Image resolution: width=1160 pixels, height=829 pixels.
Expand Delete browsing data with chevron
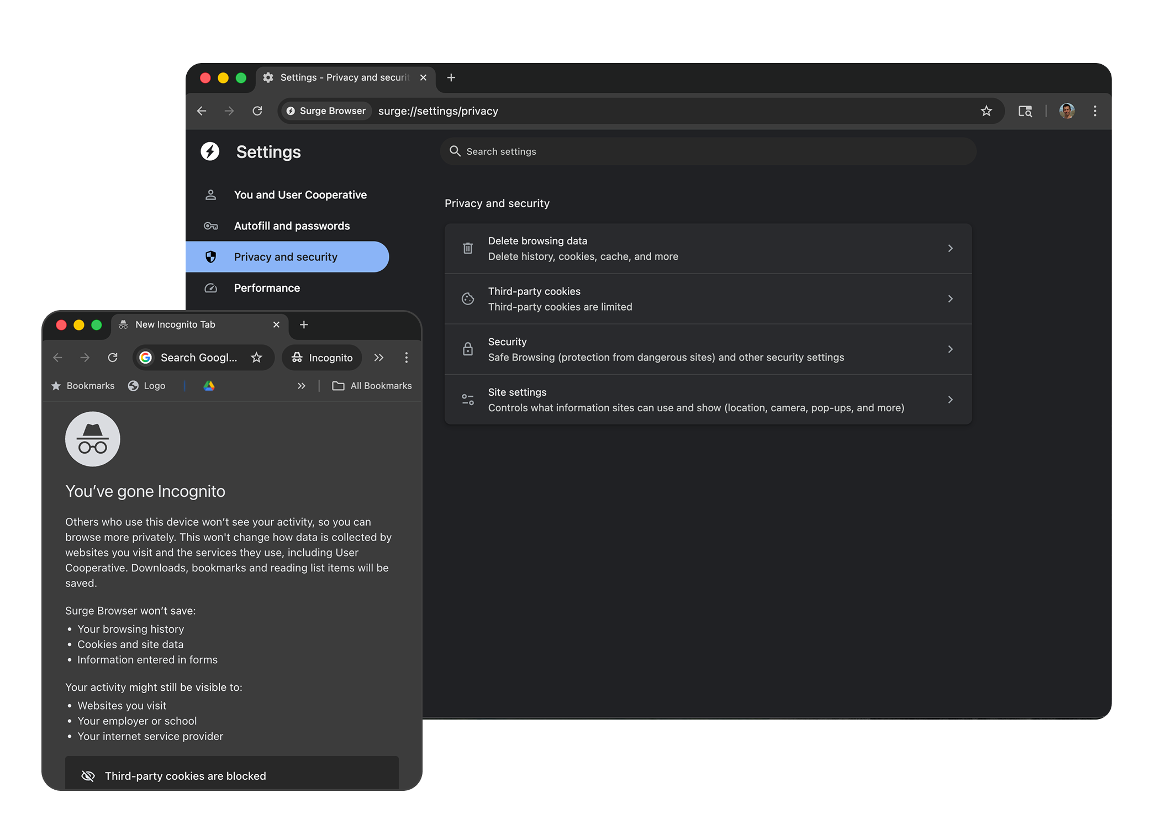[x=950, y=249]
